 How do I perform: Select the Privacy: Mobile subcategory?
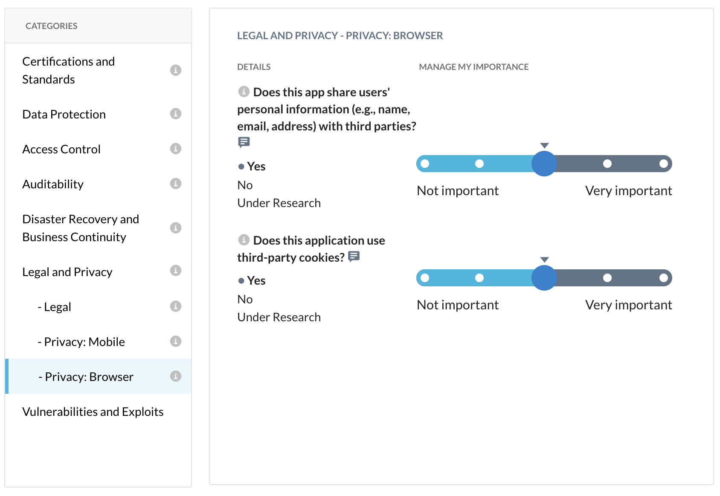[x=84, y=342]
